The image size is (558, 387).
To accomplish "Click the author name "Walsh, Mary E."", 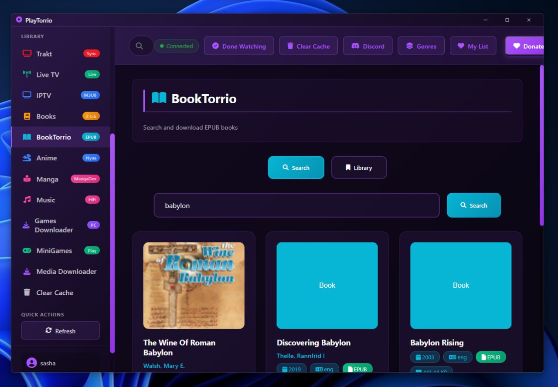I will (164, 366).
